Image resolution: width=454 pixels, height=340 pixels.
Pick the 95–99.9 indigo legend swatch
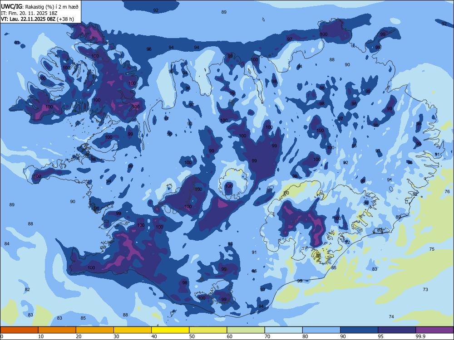click(x=397, y=330)
